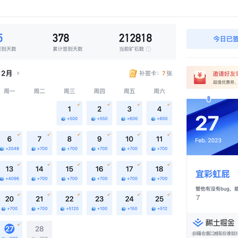
Task: Select calendar day 17
Action: coord(129,173)
